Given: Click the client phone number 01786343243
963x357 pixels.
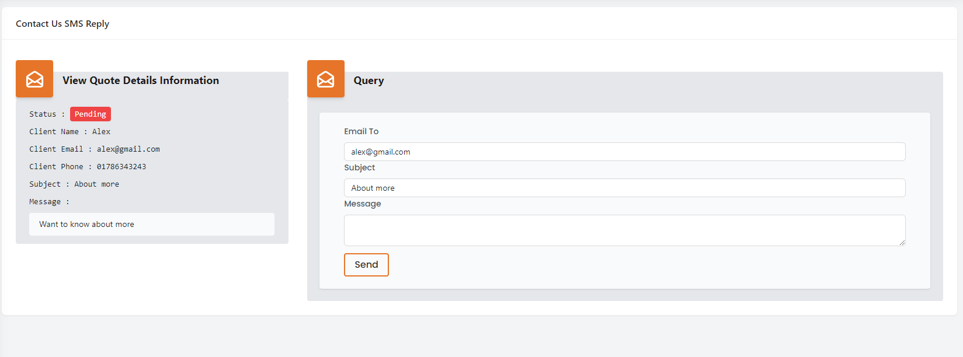Looking at the screenshot, I should (121, 167).
